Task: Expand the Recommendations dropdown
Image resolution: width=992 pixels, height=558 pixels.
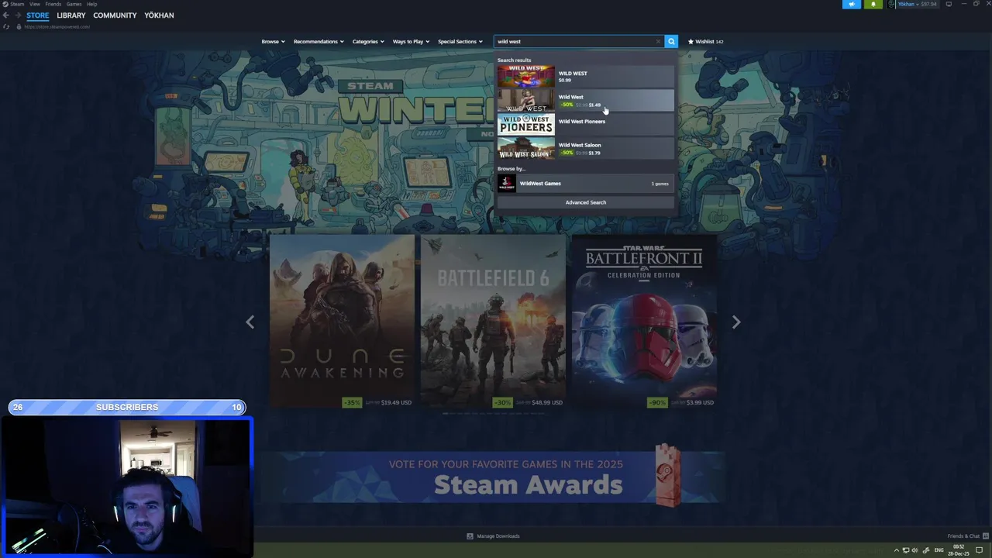Action: point(319,42)
